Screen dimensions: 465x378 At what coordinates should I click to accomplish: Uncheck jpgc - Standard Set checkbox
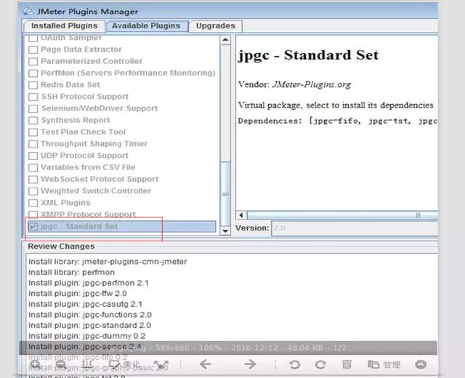(33, 227)
